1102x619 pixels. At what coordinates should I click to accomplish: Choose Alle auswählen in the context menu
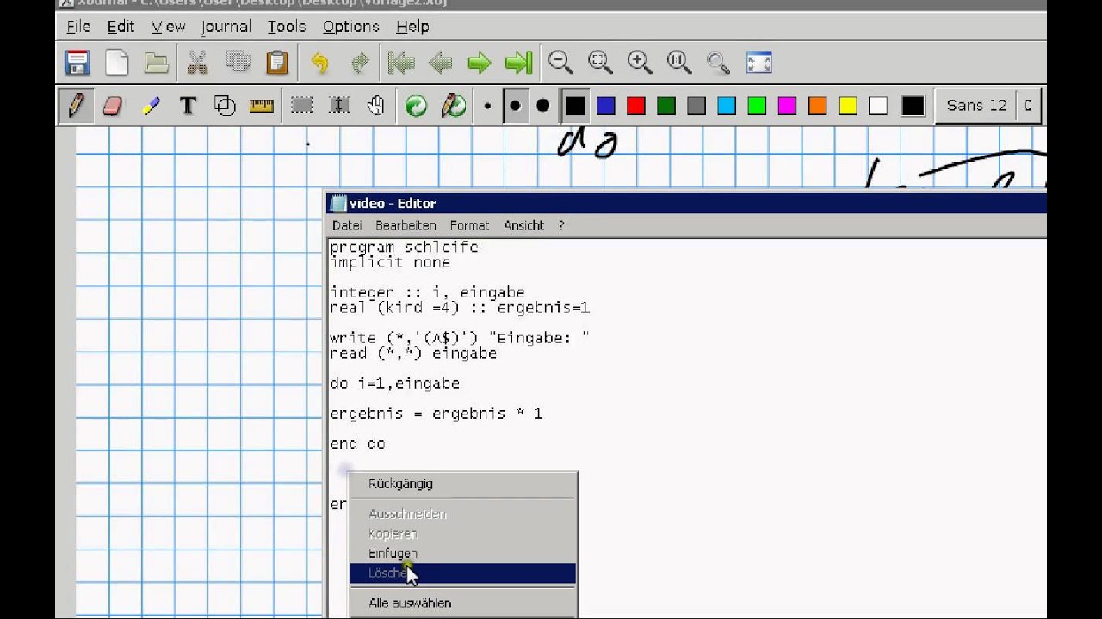(x=462, y=604)
